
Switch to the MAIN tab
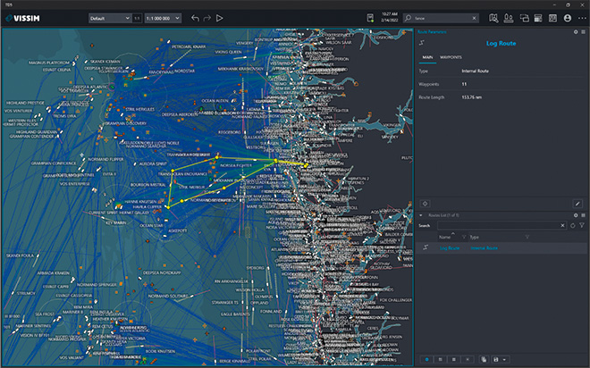427,57
